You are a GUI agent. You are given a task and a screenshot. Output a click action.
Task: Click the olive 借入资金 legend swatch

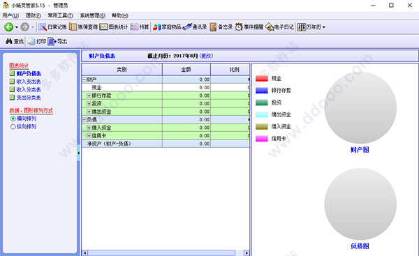[x=262, y=126]
